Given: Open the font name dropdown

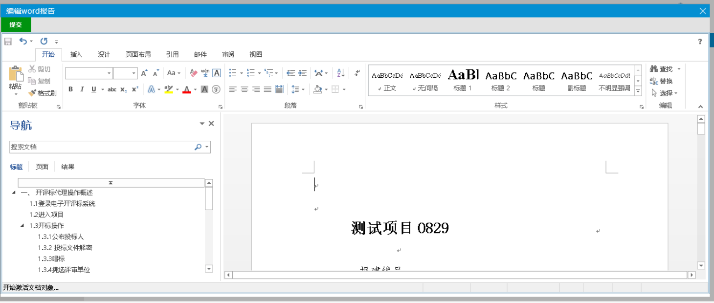Looking at the screenshot, I should pos(109,73).
